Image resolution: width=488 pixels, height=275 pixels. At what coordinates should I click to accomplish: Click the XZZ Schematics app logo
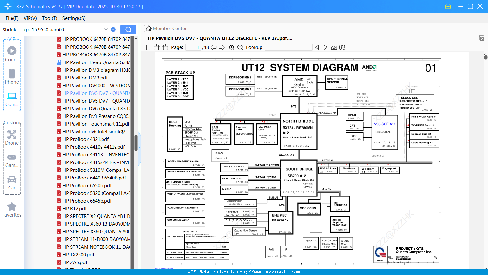point(8,6)
